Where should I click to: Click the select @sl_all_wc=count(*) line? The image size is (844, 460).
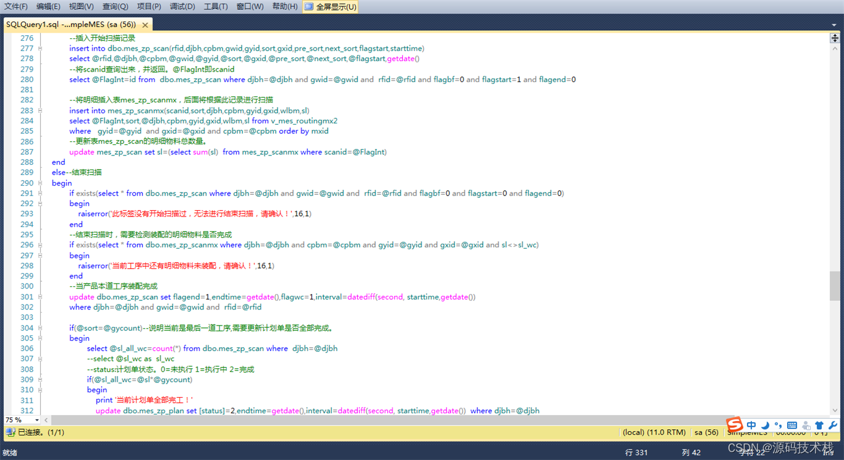(x=212, y=348)
